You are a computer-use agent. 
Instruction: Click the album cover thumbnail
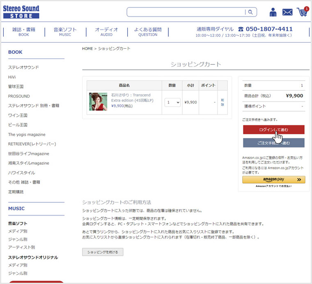point(98,101)
